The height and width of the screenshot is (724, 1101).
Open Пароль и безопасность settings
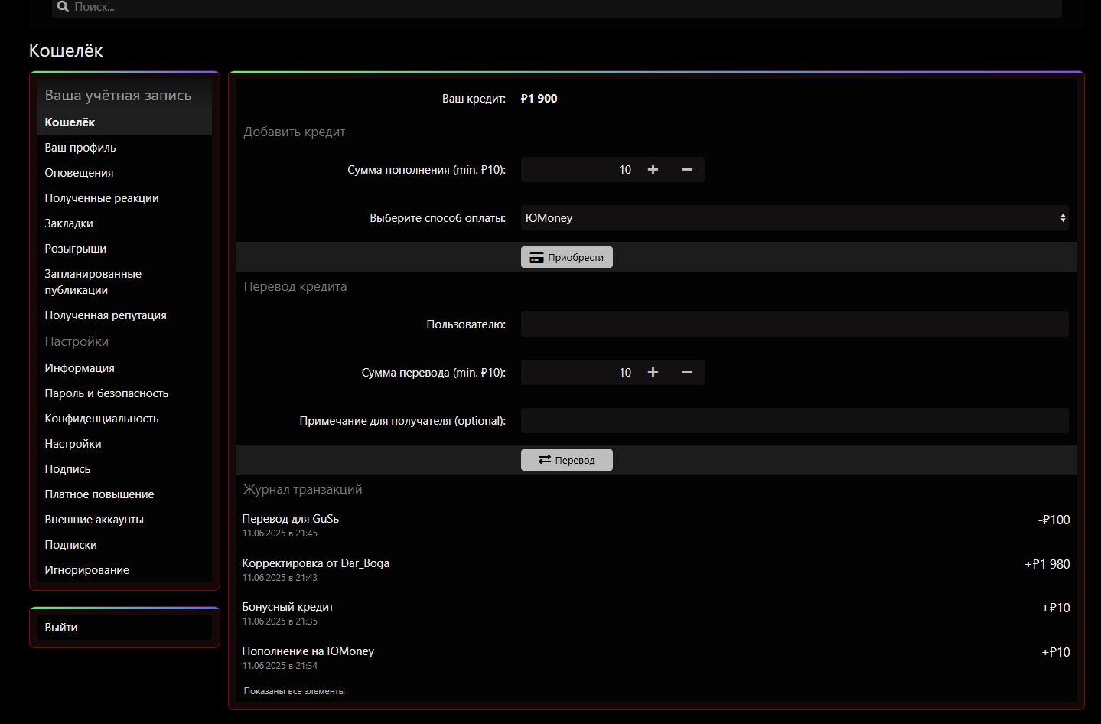coord(106,393)
